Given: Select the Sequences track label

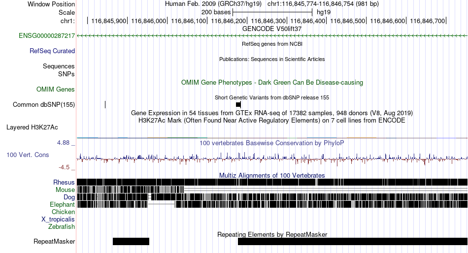Looking at the screenshot, I should pos(59,66).
